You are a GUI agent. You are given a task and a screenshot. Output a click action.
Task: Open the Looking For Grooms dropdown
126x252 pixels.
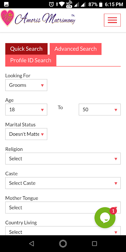pos(26,85)
